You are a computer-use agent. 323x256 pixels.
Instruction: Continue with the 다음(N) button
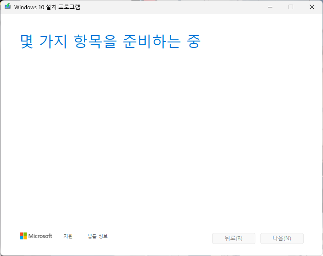click(x=282, y=238)
